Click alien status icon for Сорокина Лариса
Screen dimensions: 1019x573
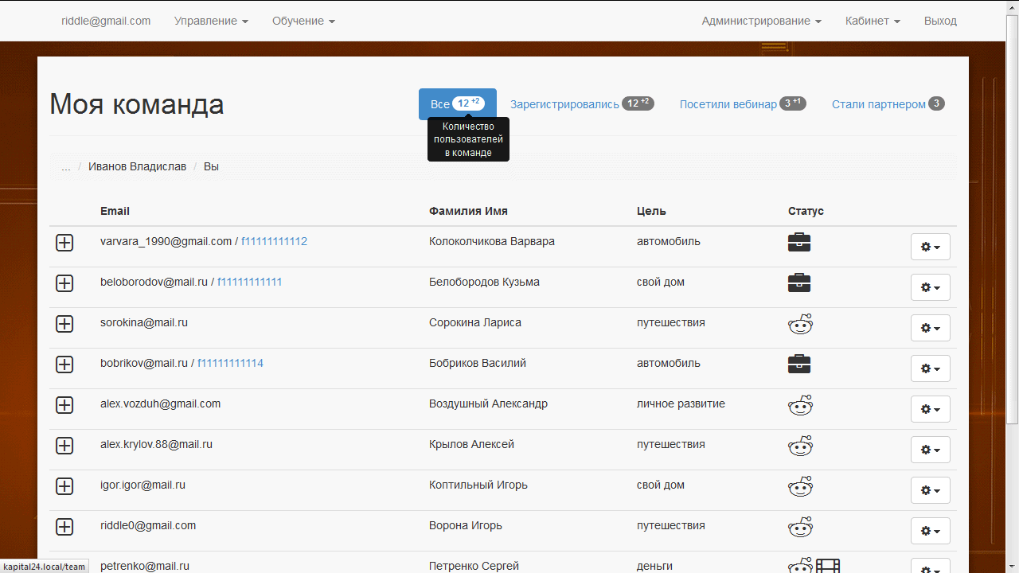(800, 324)
